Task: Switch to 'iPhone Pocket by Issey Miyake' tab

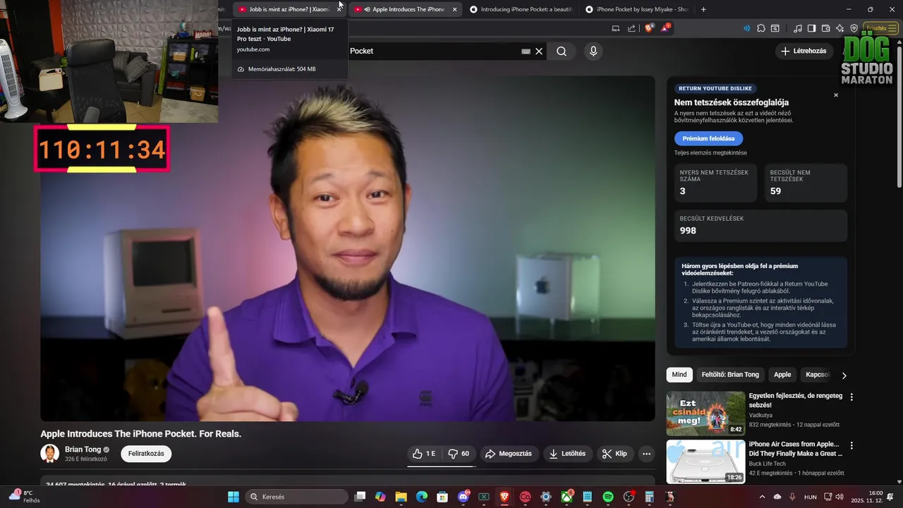Action: point(636,9)
